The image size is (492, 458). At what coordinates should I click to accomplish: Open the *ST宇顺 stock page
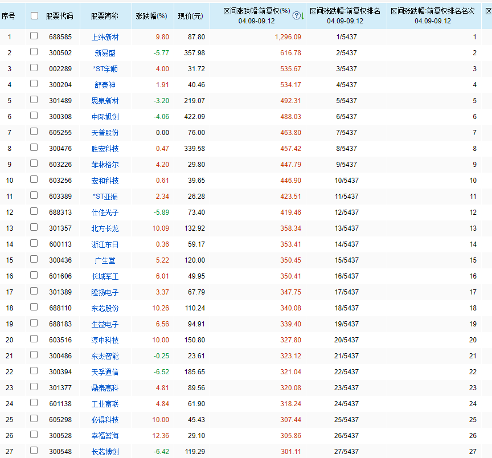tap(105, 69)
